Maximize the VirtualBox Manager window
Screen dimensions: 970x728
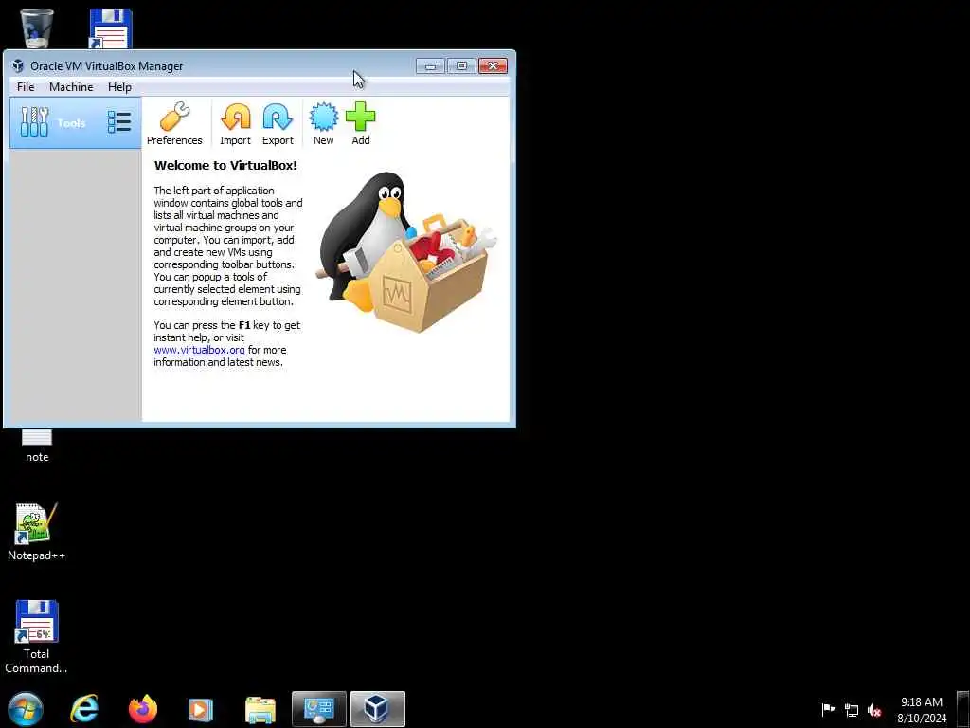pos(461,65)
